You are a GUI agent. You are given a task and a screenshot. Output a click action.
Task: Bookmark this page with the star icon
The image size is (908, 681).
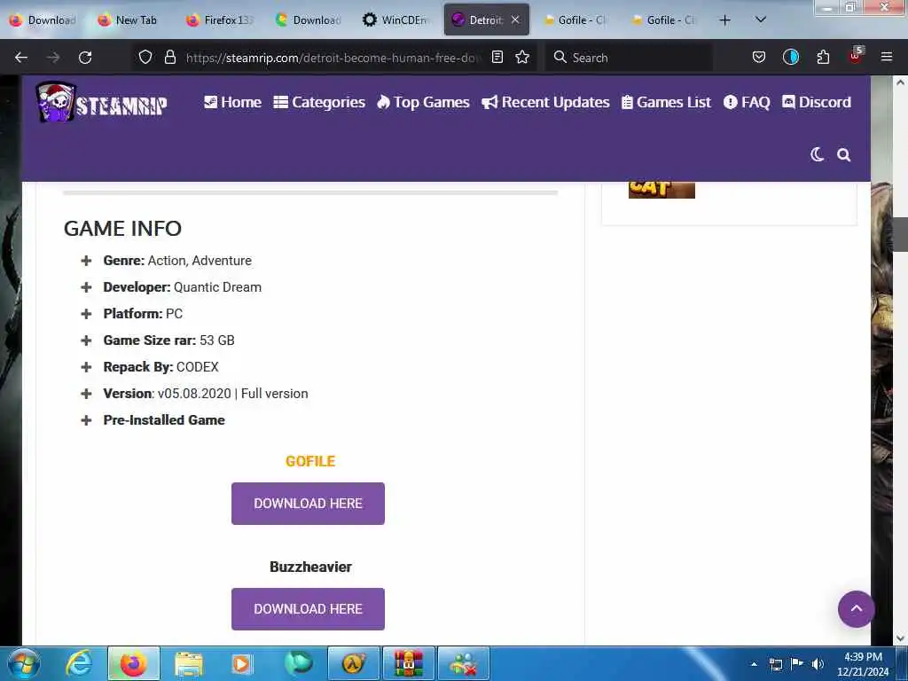pos(522,57)
